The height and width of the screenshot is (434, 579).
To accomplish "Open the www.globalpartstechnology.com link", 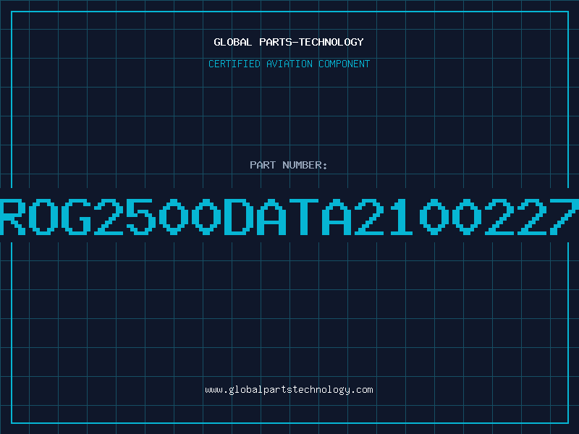I will point(289,390).
